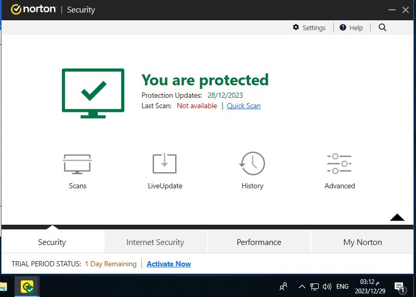Close the Norton Security window
Viewport: 416px width, 297px height.
[x=406, y=10]
